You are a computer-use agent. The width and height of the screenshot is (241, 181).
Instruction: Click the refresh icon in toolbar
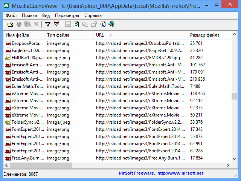(x=76, y=25)
